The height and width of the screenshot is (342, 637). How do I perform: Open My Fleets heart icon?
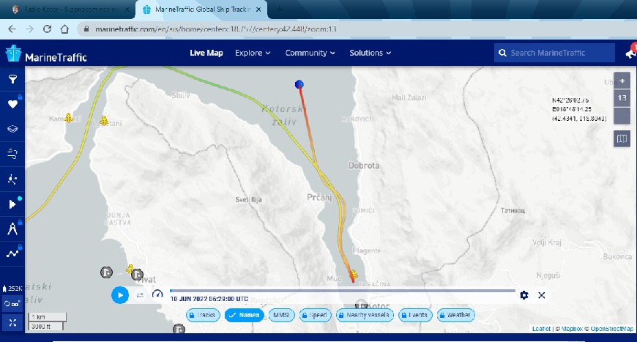(12, 104)
